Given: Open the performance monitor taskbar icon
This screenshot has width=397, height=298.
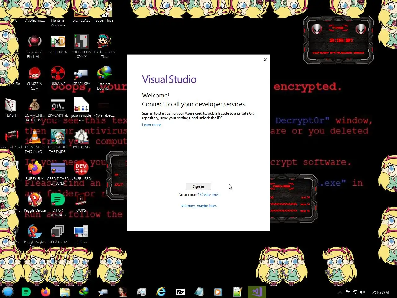Looking at the screenshot, I should coord(142,292).
